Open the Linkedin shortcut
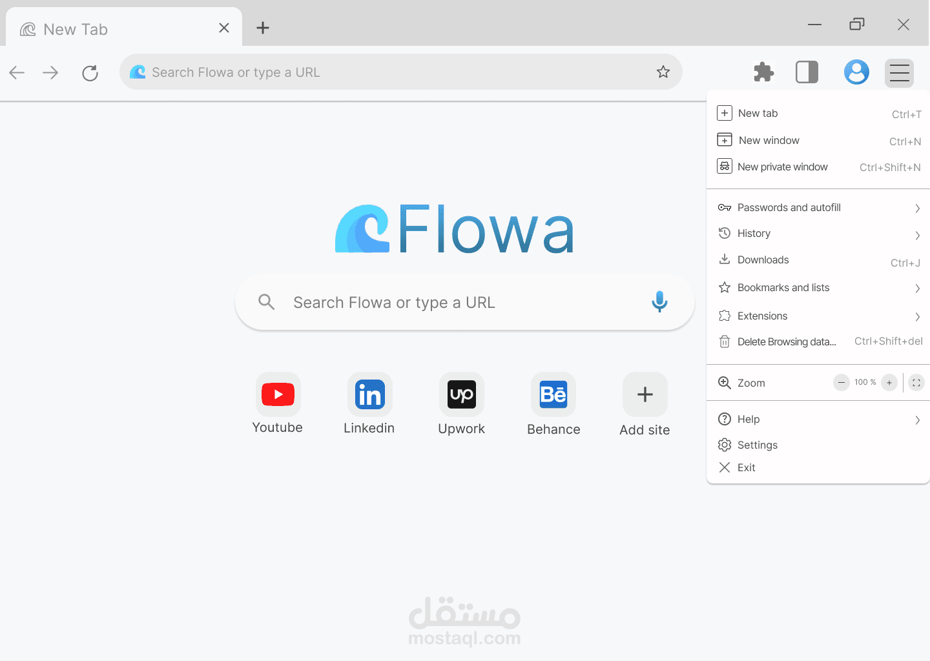930x661 pixels. 369,404
